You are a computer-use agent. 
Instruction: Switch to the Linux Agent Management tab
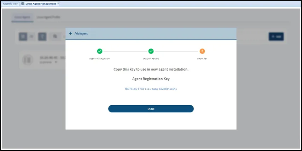[x=40, y=4]
